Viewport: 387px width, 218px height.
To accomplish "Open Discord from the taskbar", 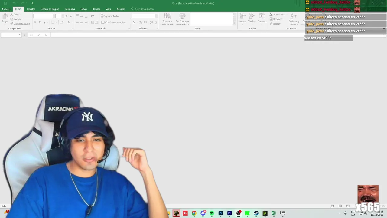I will point(203,213).
